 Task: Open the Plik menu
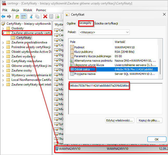5,10
